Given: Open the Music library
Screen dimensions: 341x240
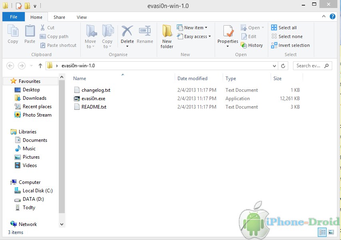Looking at the screenshot, I should (29, 148).
